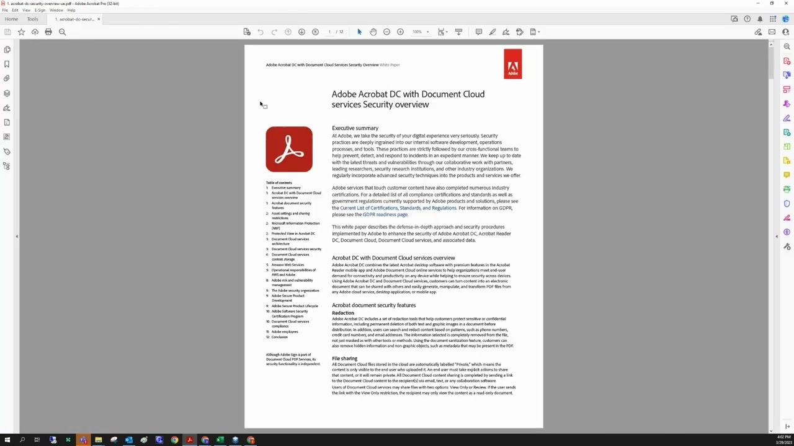Expand the left navigation pane arrow
Viewport: 794px width, 446px height.
17,236
